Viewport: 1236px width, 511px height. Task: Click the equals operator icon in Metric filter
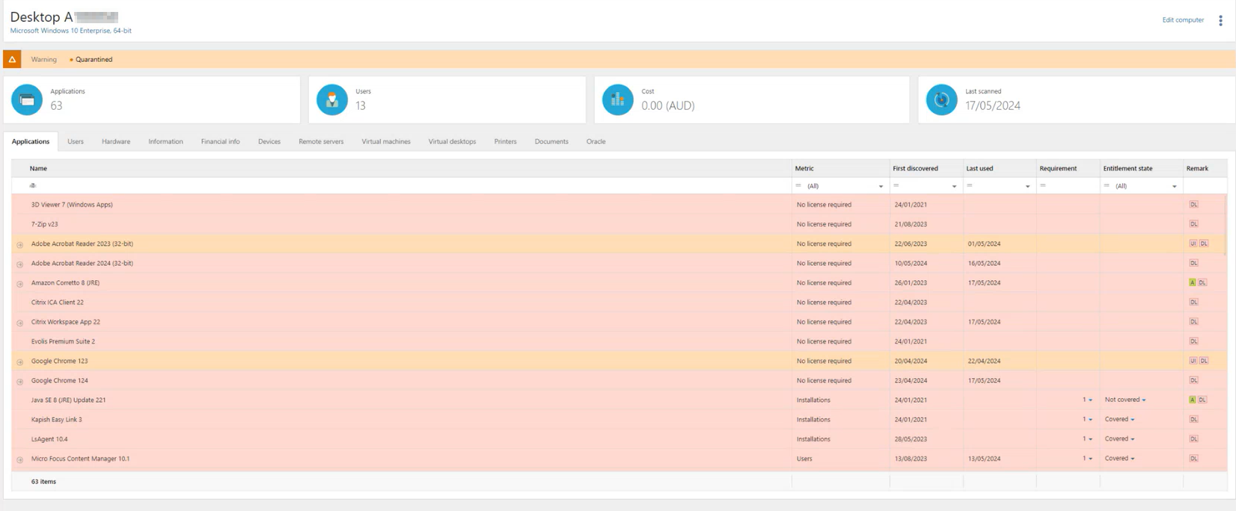[798, 185]
